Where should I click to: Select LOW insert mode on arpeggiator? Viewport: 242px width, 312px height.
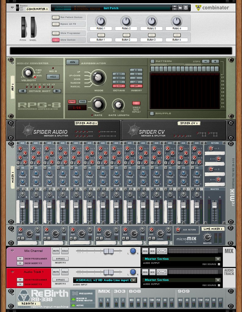click(136, 82)
